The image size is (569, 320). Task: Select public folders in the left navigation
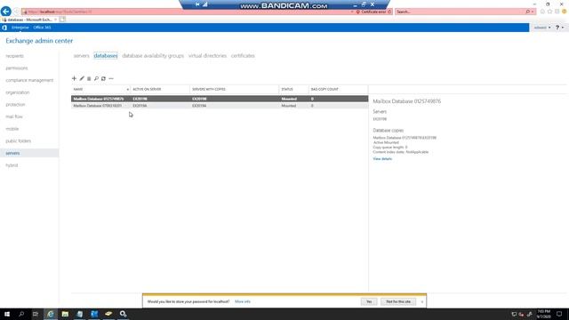coord(18,141)
